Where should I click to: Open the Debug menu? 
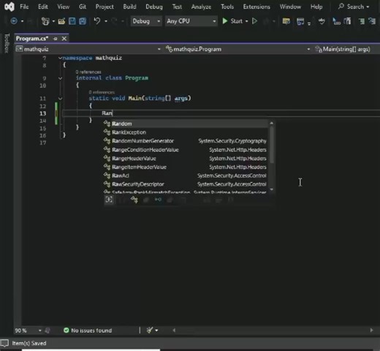pos(154,7)
